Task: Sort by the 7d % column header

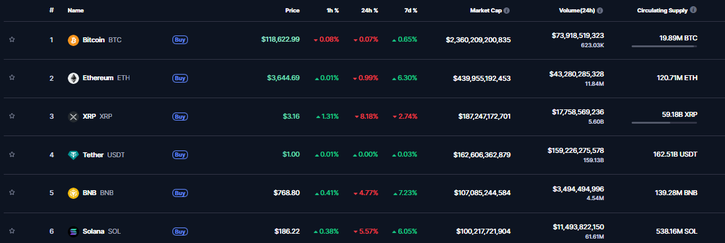Action: (410, 10)
